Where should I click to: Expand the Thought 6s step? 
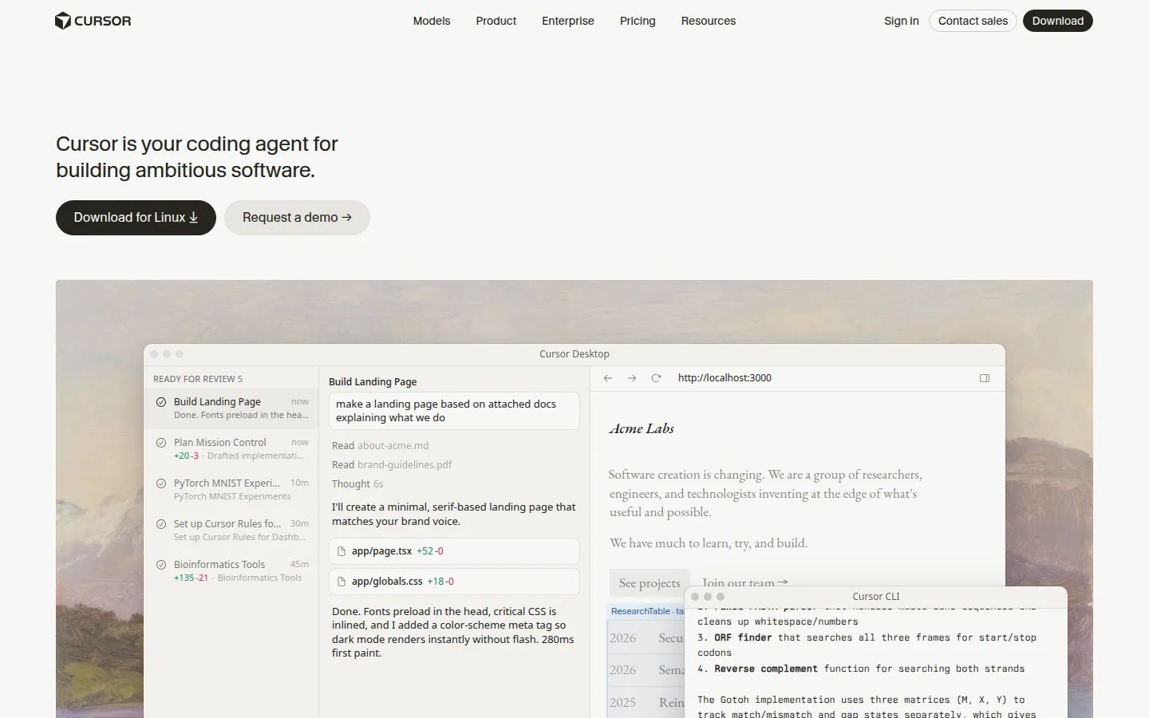pyautogui.click(x=357, y=484)
